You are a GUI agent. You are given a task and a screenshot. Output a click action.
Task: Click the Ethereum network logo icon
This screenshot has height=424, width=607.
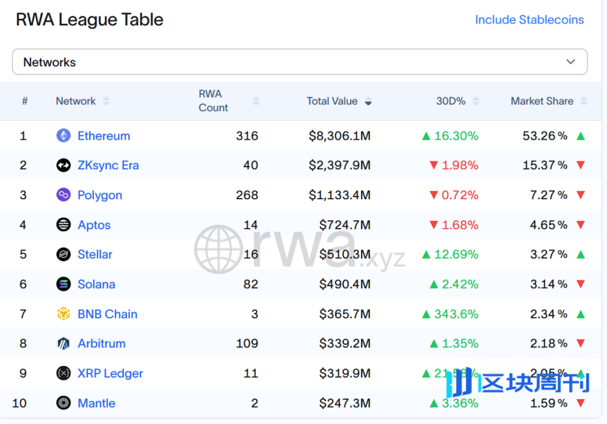(x=63, y=136)
